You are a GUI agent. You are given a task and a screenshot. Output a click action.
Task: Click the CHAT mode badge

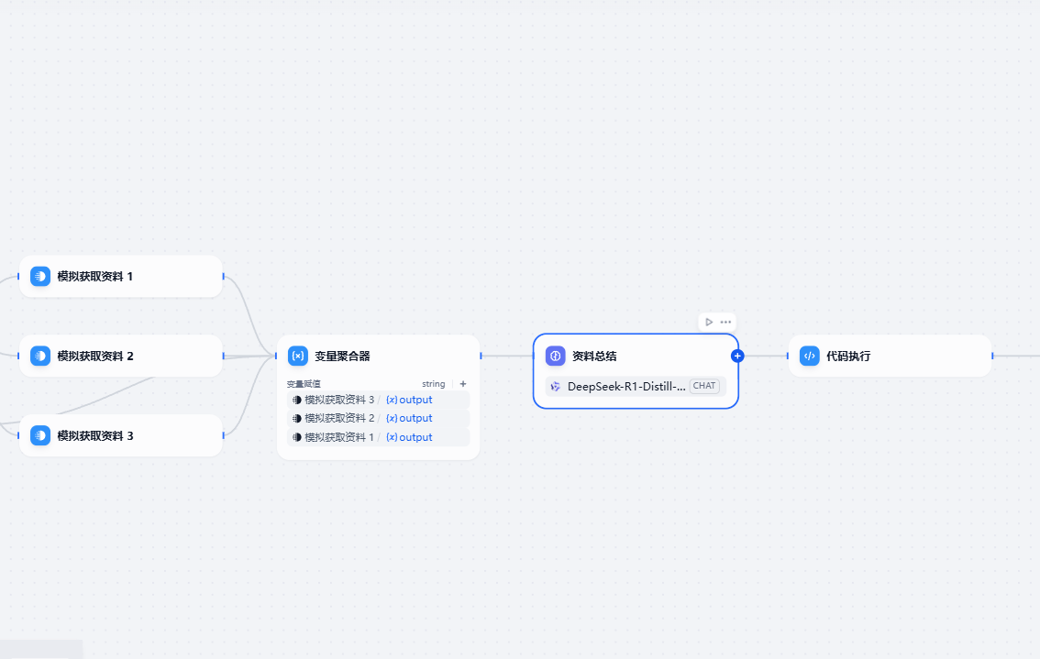[704, 386]
